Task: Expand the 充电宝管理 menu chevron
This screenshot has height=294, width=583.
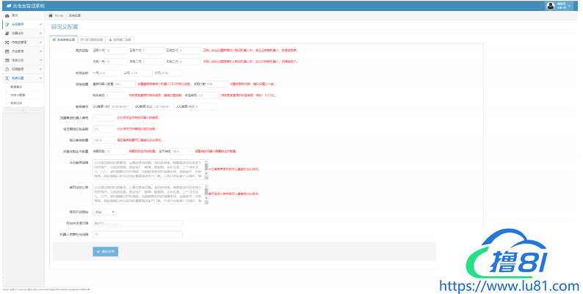Action: (x=40, y=43)
